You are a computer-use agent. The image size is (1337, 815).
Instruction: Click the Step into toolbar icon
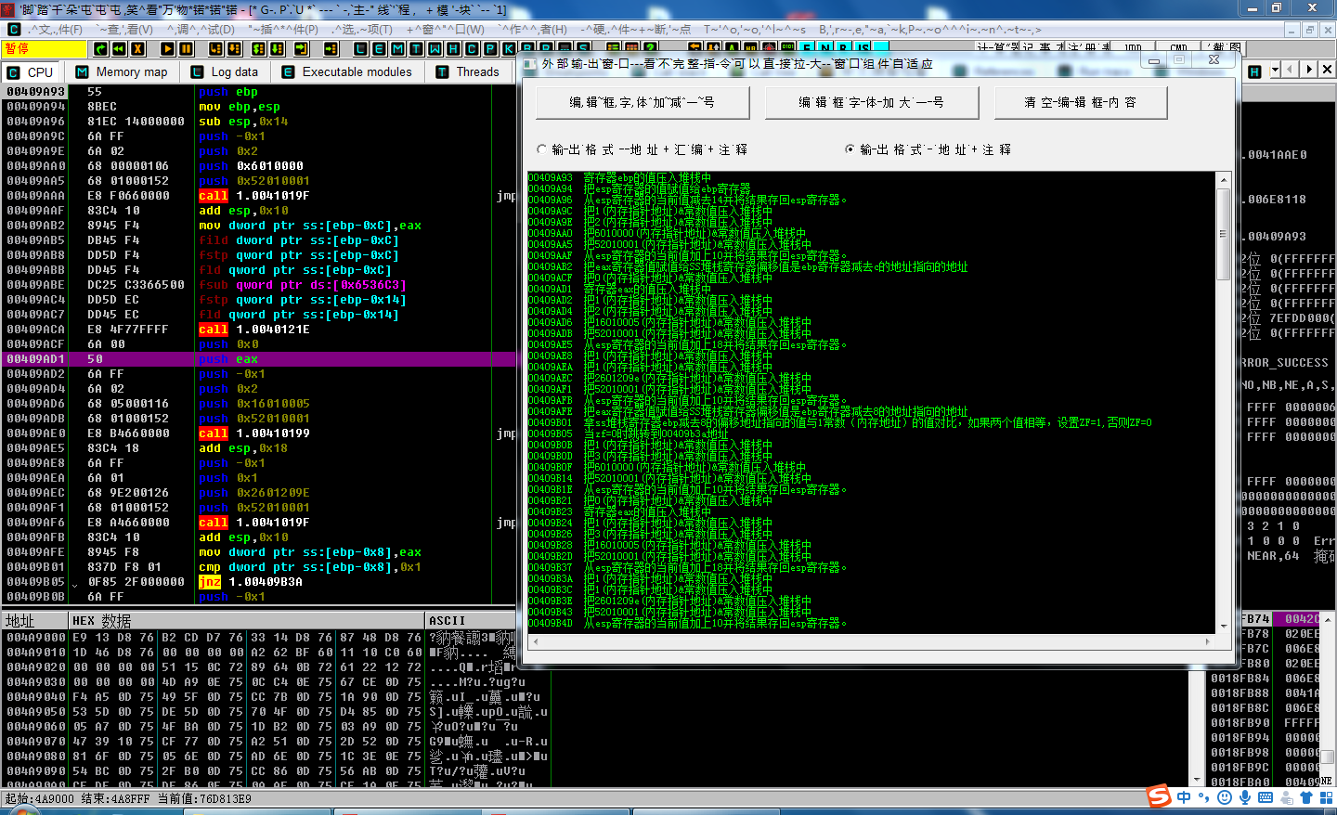pos(218,48)
